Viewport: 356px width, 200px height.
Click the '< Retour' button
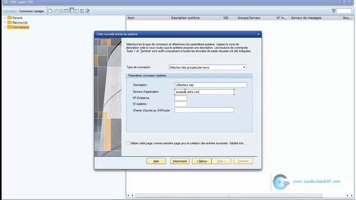[201, 161]
